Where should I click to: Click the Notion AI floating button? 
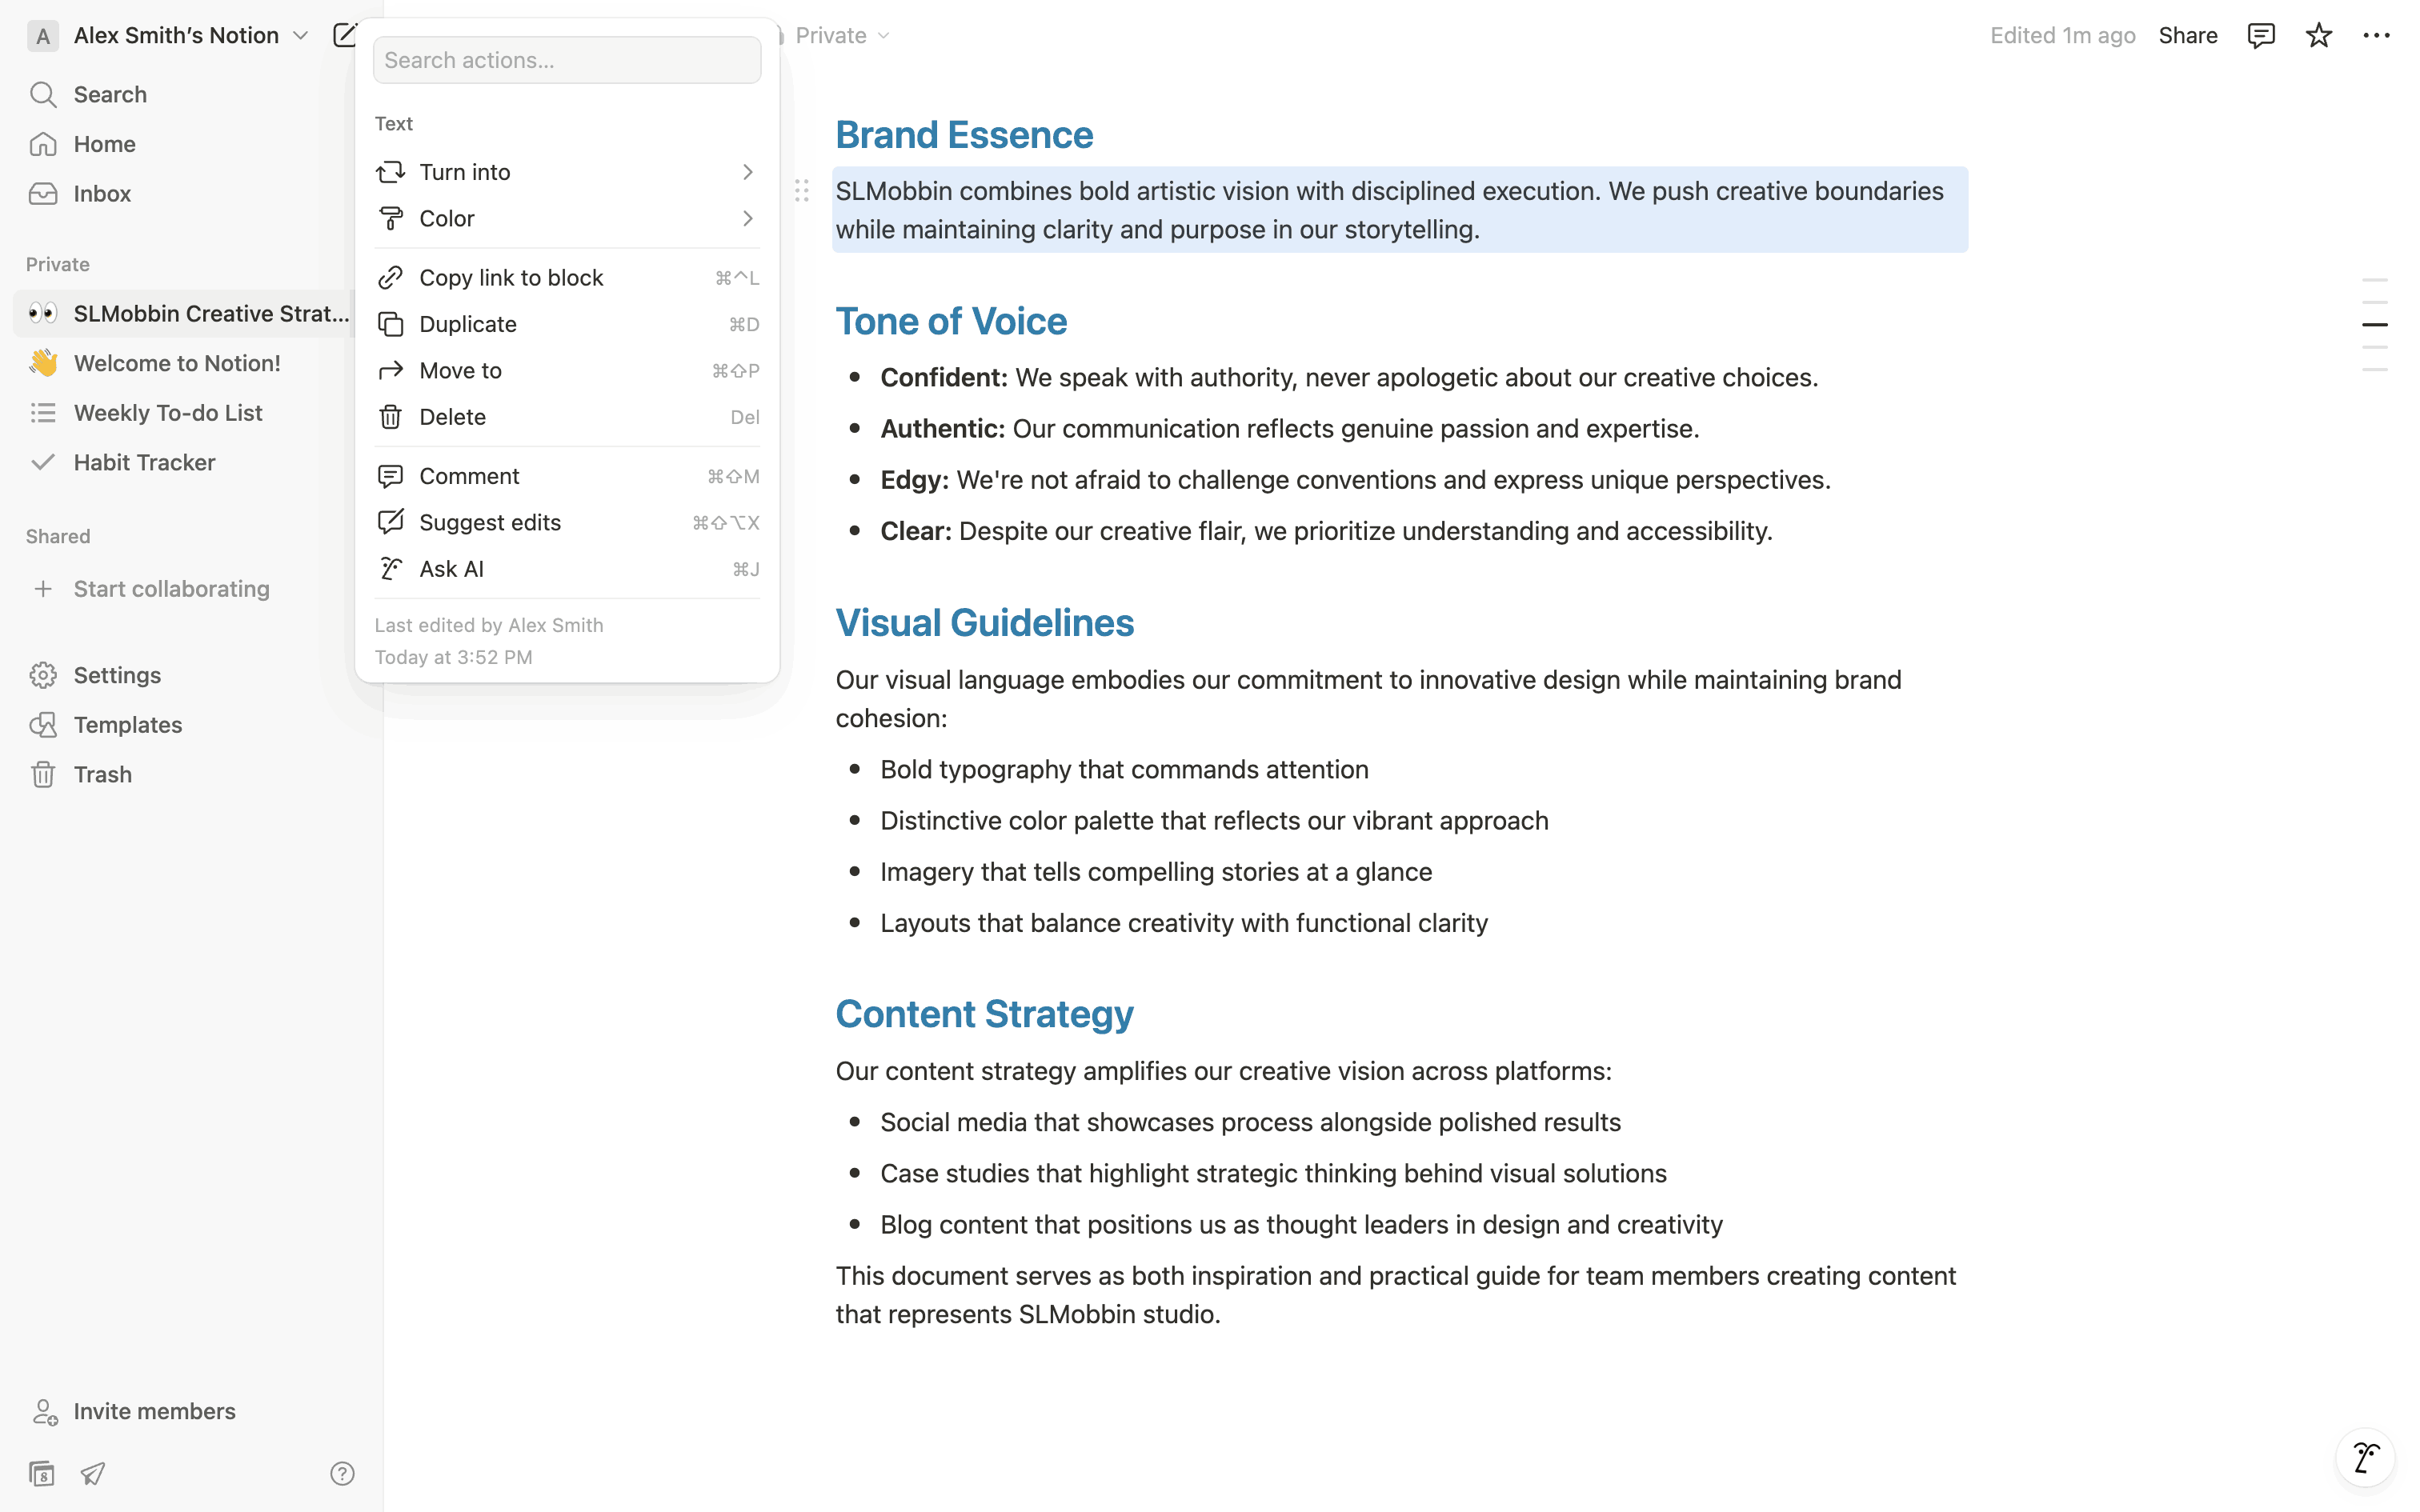[x=2365, y=1457]
